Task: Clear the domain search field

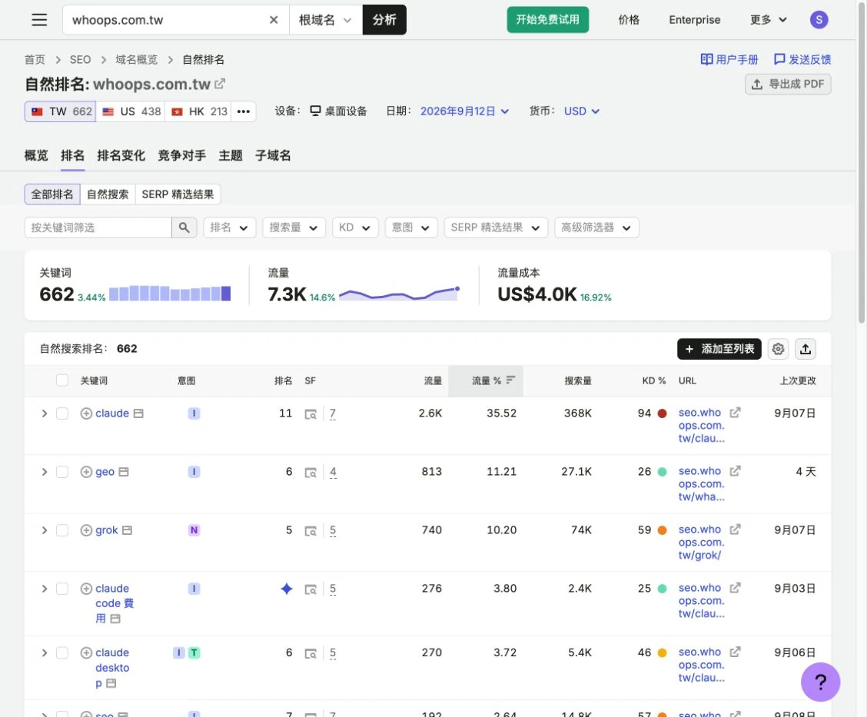Action: [x=273, y=20]
